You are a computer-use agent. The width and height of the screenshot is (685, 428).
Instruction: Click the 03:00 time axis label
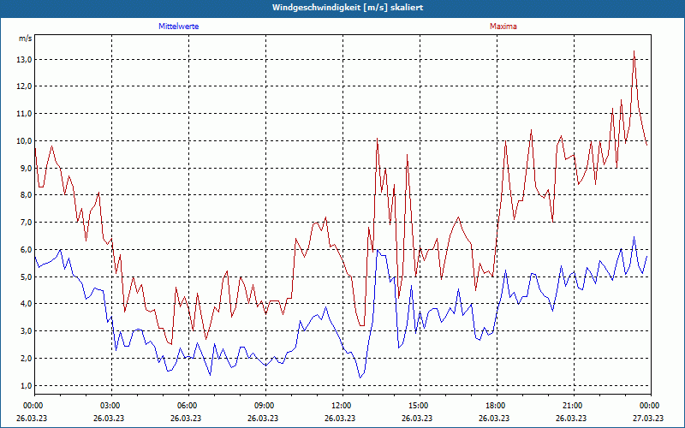click(111, 406)
